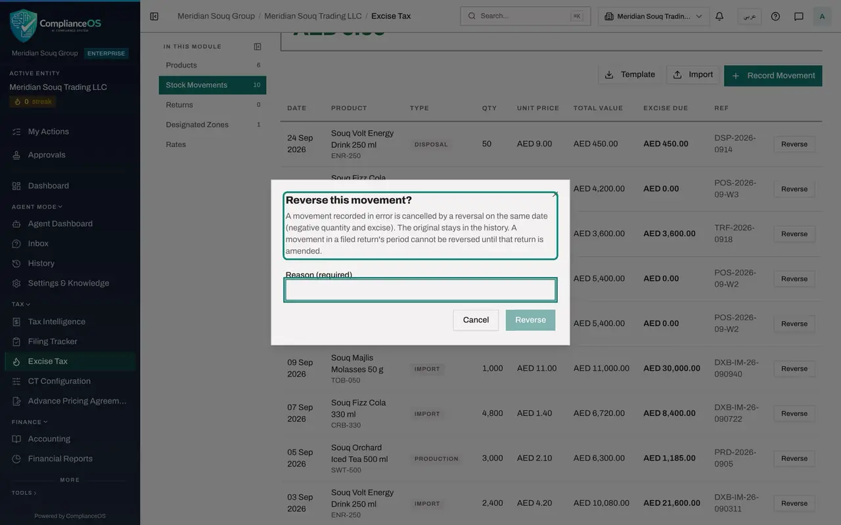Expand the Tools section
This screenshot has height=525, width=841.
click(24, 493)
